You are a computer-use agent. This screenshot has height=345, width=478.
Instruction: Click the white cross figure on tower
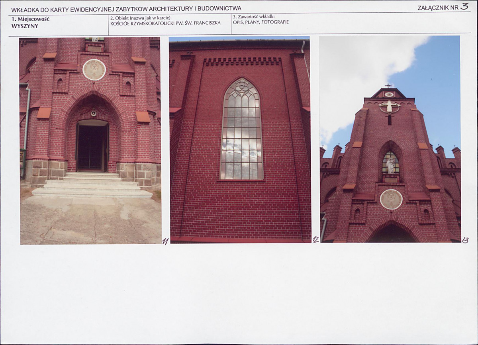point(389,107)
